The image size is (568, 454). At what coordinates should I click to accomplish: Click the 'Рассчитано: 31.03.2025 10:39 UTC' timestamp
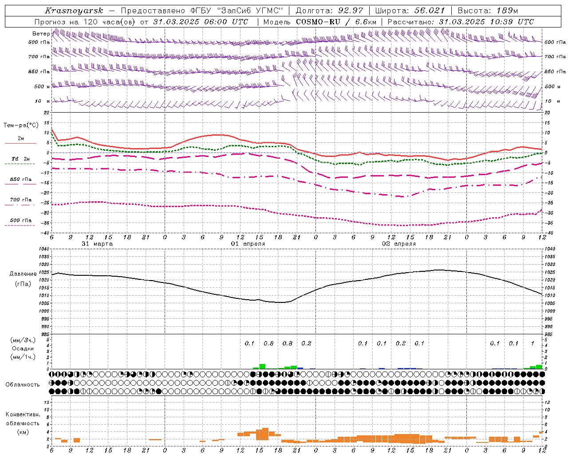(x=461, y=22)
